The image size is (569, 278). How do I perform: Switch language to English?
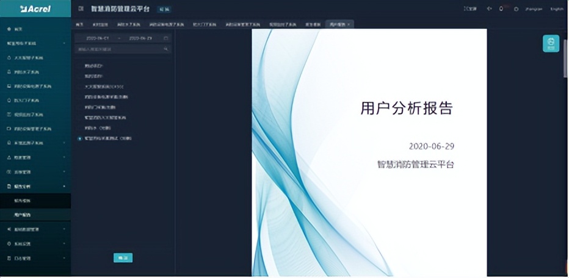(x=557, y=9)
